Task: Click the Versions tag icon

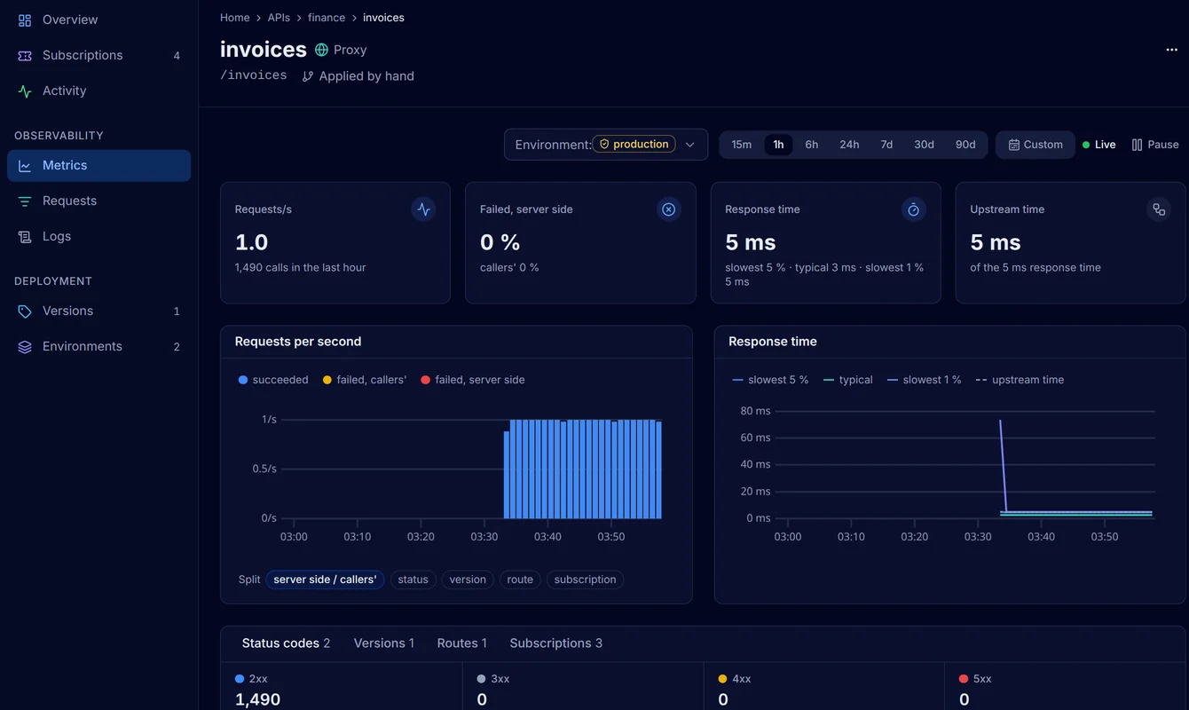Action: pos(25,311)
